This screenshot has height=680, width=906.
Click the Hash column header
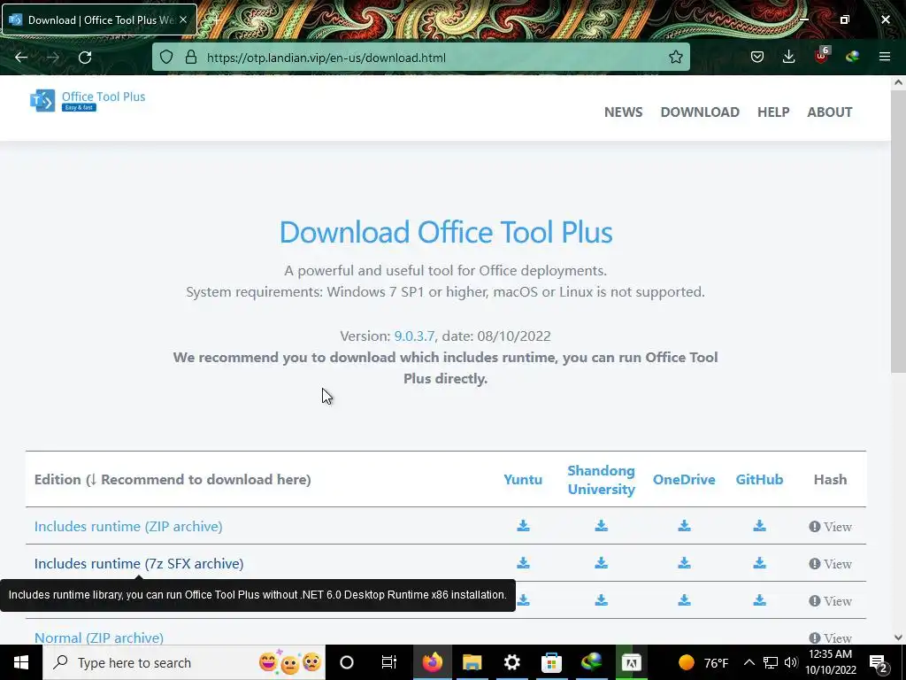pos(830,479)
